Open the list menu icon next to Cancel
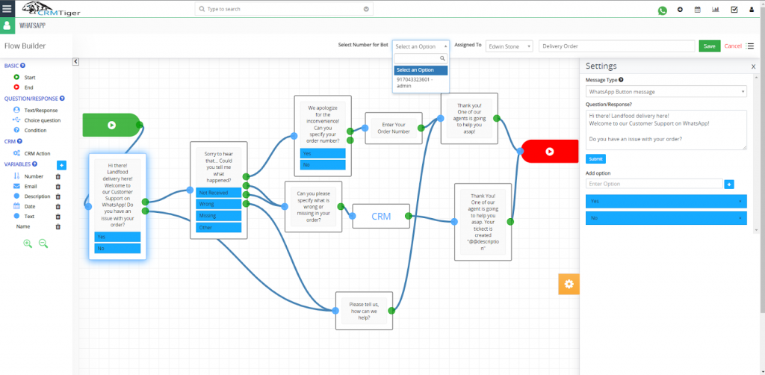The image size is (765, 375). tap(750, 46)
